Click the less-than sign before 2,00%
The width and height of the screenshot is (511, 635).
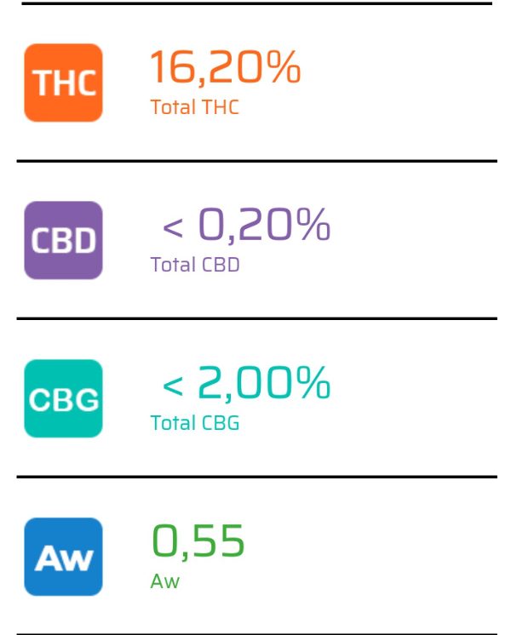173,386
